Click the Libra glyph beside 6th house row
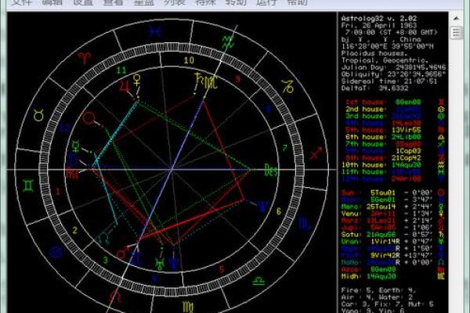 [441, 137]
